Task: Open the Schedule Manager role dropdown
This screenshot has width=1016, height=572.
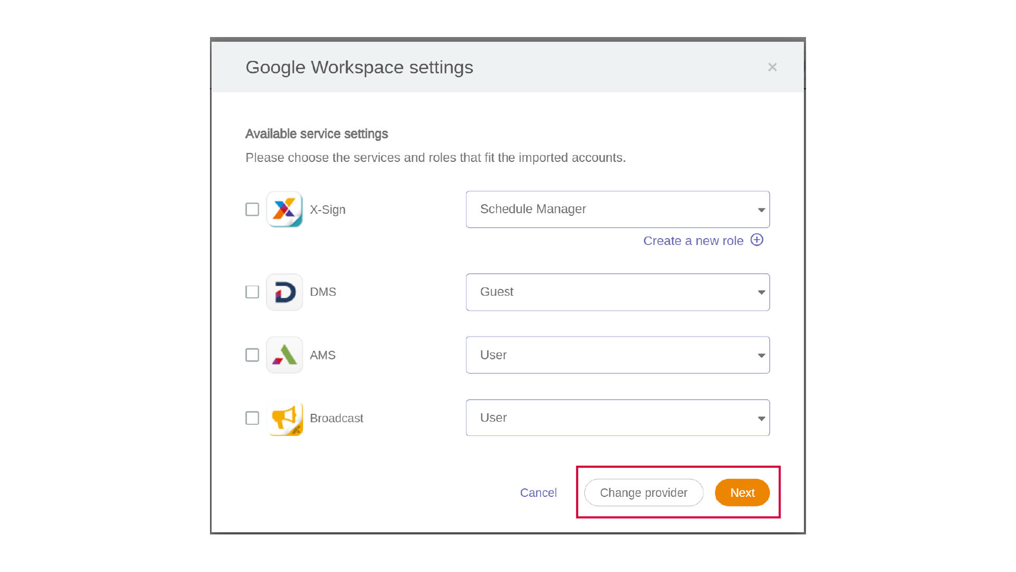Action: click(x=617, y=210)
